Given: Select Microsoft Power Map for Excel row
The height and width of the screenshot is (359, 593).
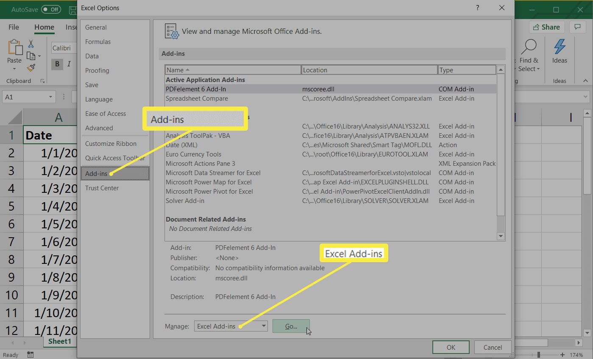Looking at the screenshot, I should click(330, 182).
